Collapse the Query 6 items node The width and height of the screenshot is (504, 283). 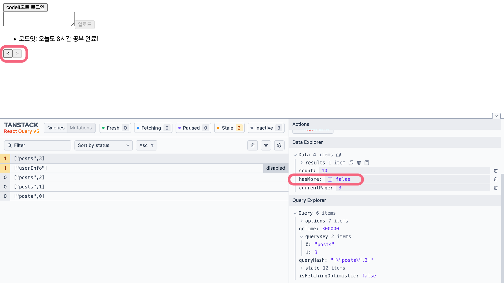click(x=295, y=213)
